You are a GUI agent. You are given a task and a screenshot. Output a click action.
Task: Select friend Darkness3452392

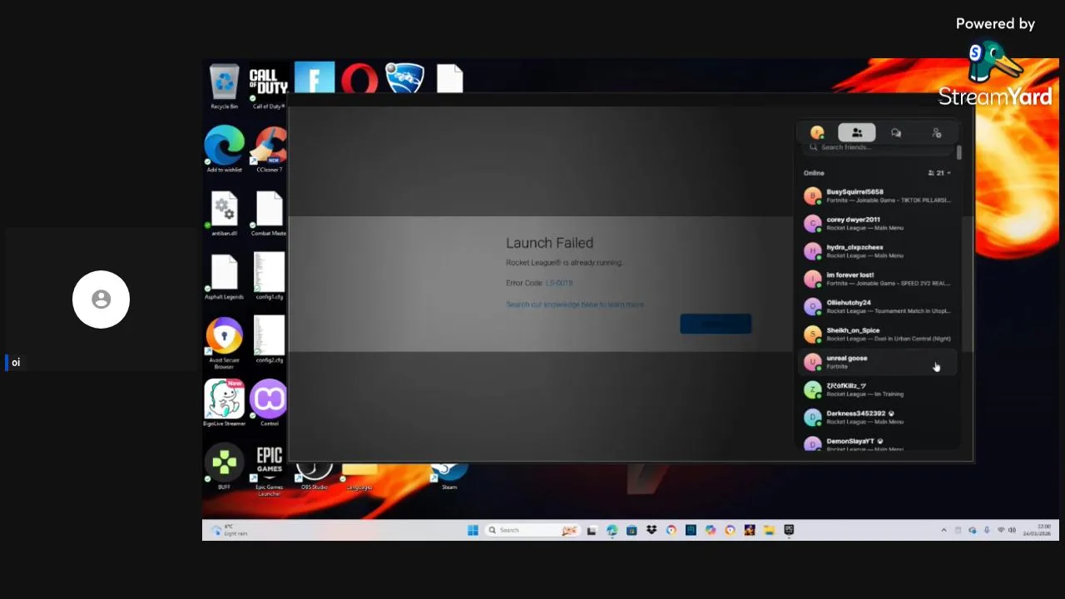[x=878, y=418]
